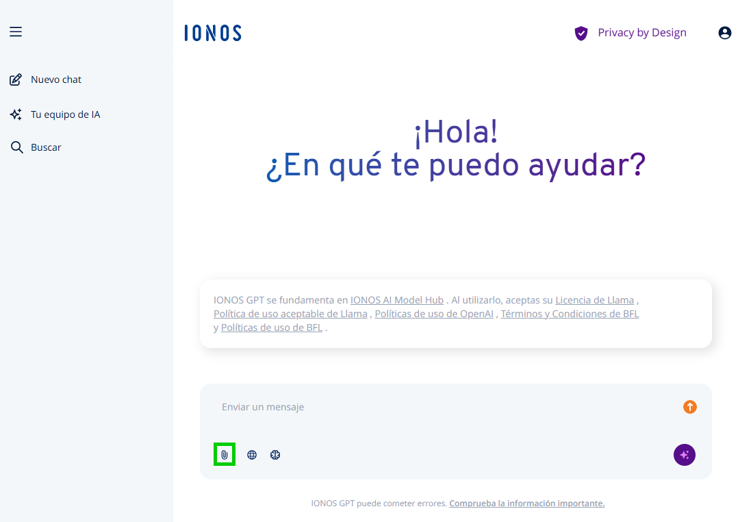
Task: Open Políticas de uso de OpenAI link
Action: (434, 314)
